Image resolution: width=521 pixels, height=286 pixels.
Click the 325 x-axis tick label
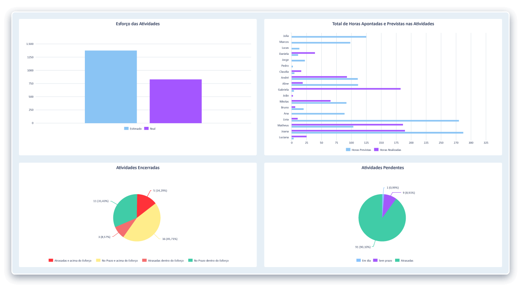point(486,143)
